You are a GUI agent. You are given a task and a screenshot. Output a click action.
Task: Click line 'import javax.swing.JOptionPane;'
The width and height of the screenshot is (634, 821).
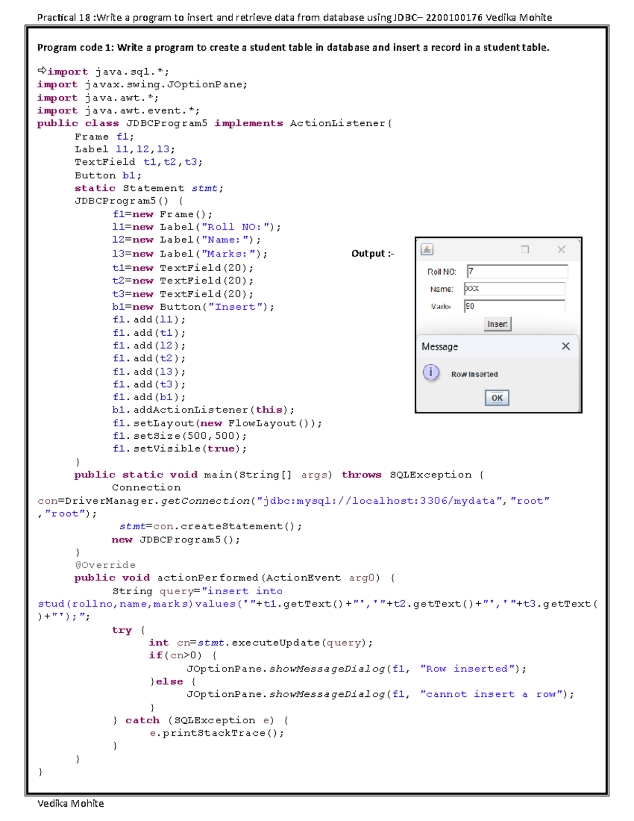tap(142, 85)
